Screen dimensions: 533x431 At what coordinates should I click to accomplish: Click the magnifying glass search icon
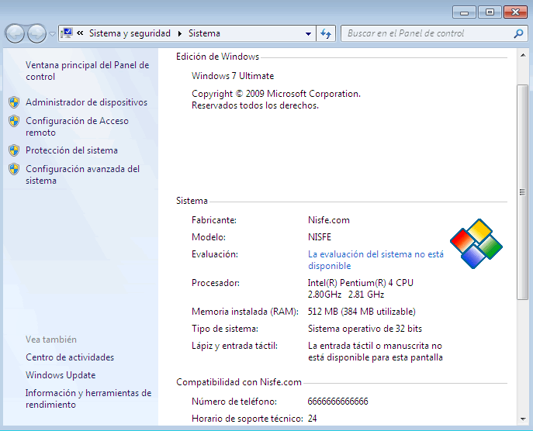point(519,33)
